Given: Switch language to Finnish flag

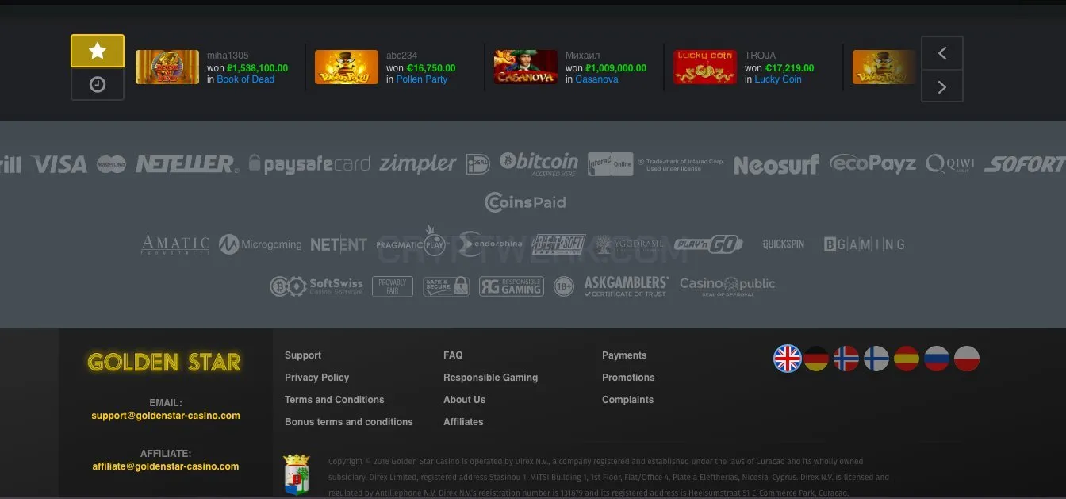Looking at the screenshot, I should 876,359.
